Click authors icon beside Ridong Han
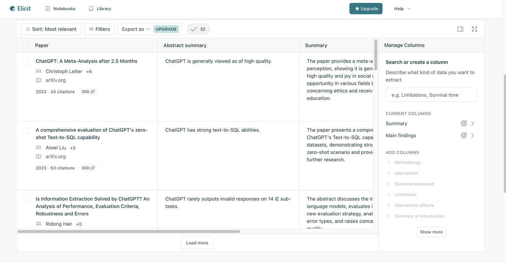Screen dimensions: 506x263 click(38, 224)
